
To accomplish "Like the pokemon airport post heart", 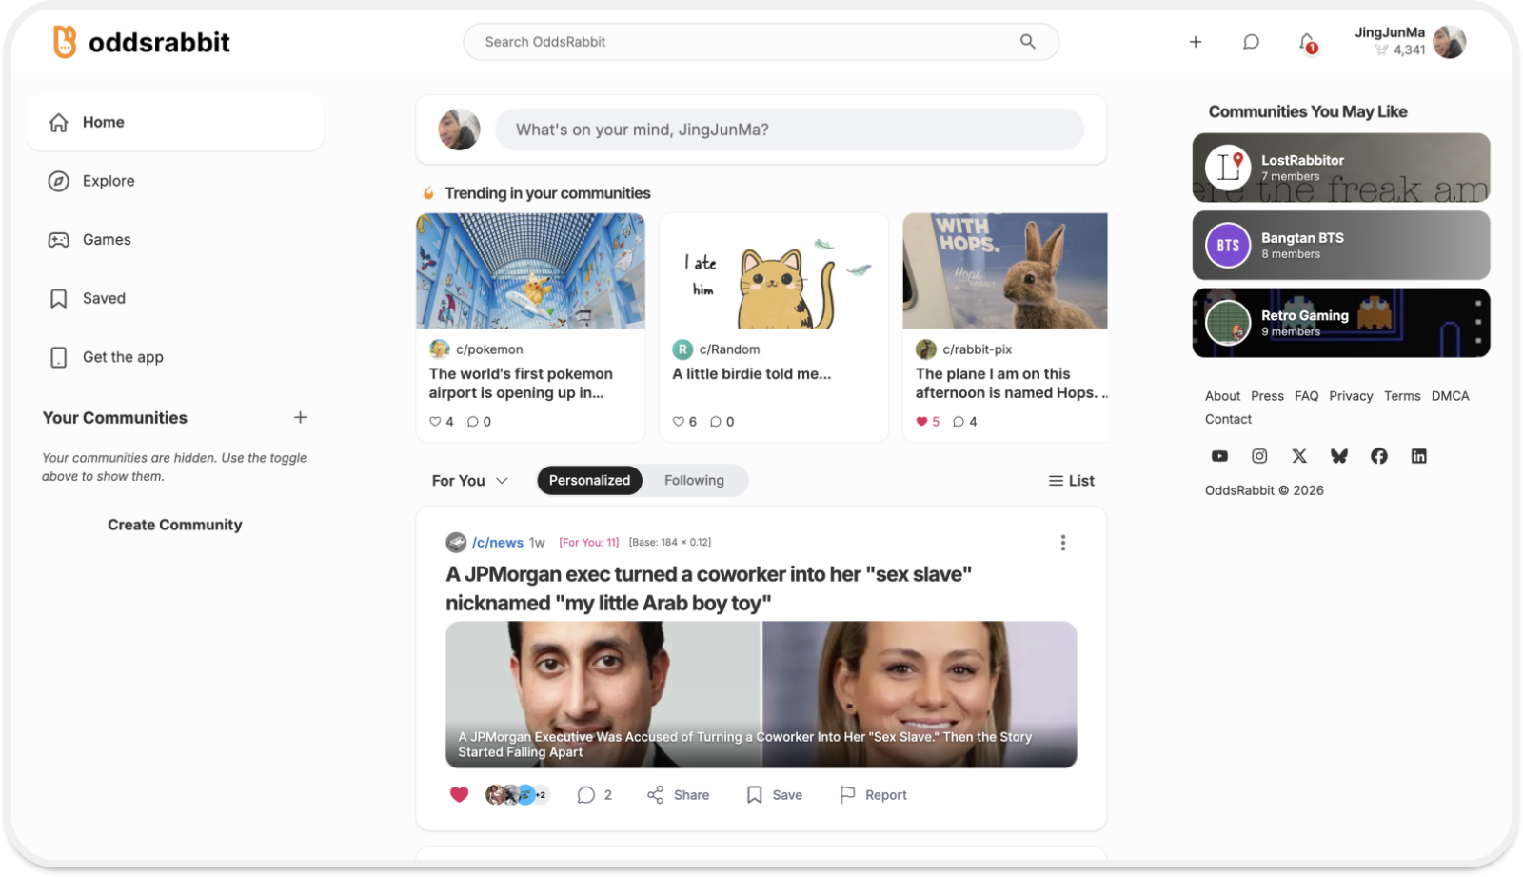I will [435, 422].
